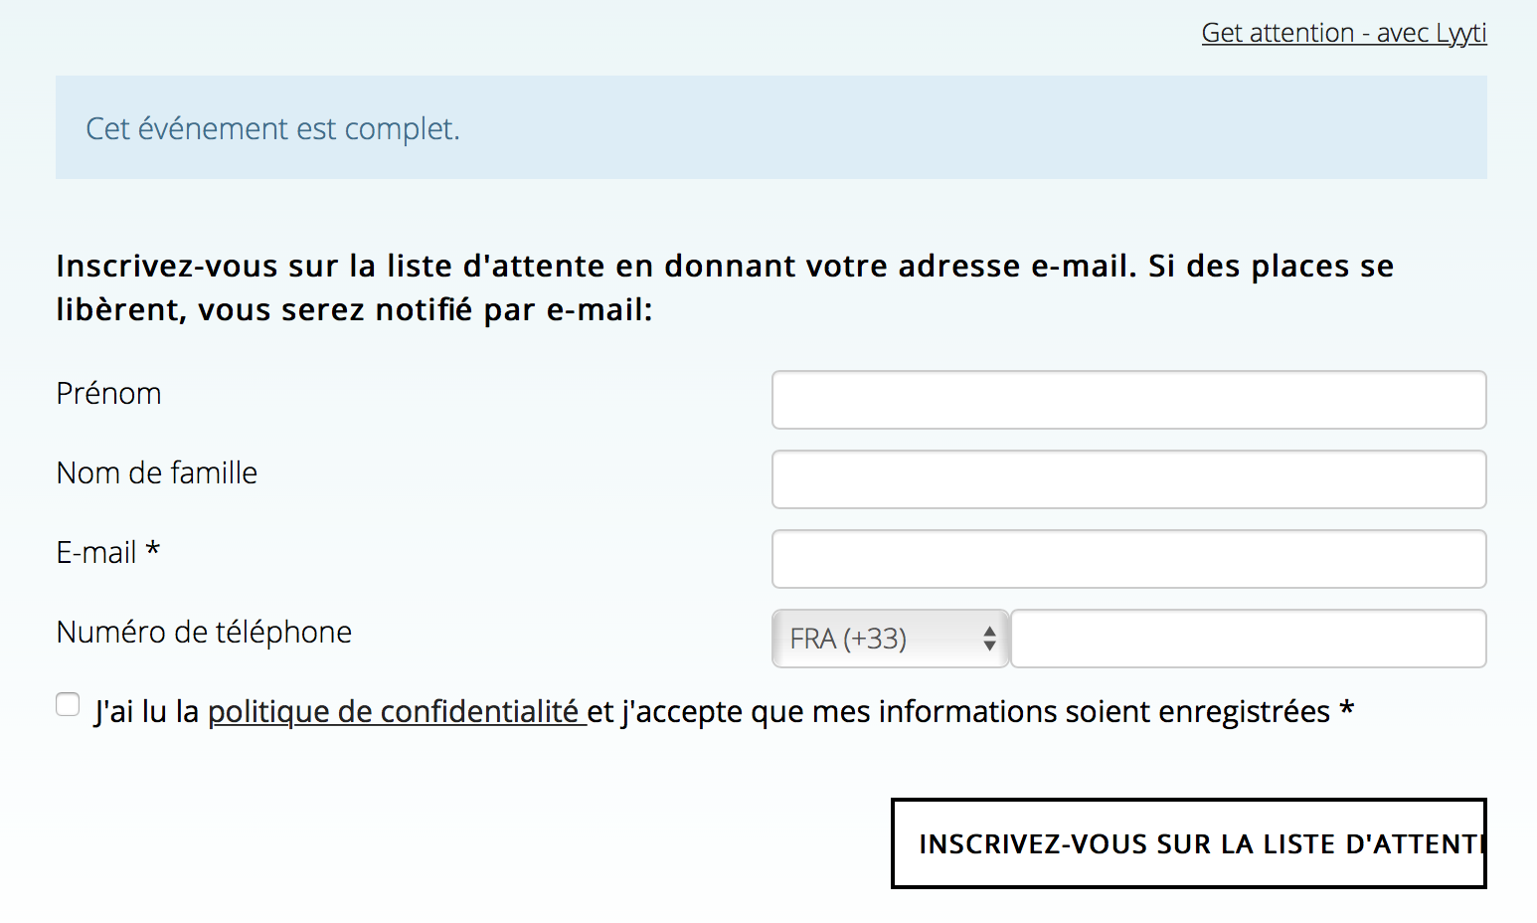
Task: Click the asterisk ending the consent statement
Action: pyautogui.click(x=1347, y=710)
